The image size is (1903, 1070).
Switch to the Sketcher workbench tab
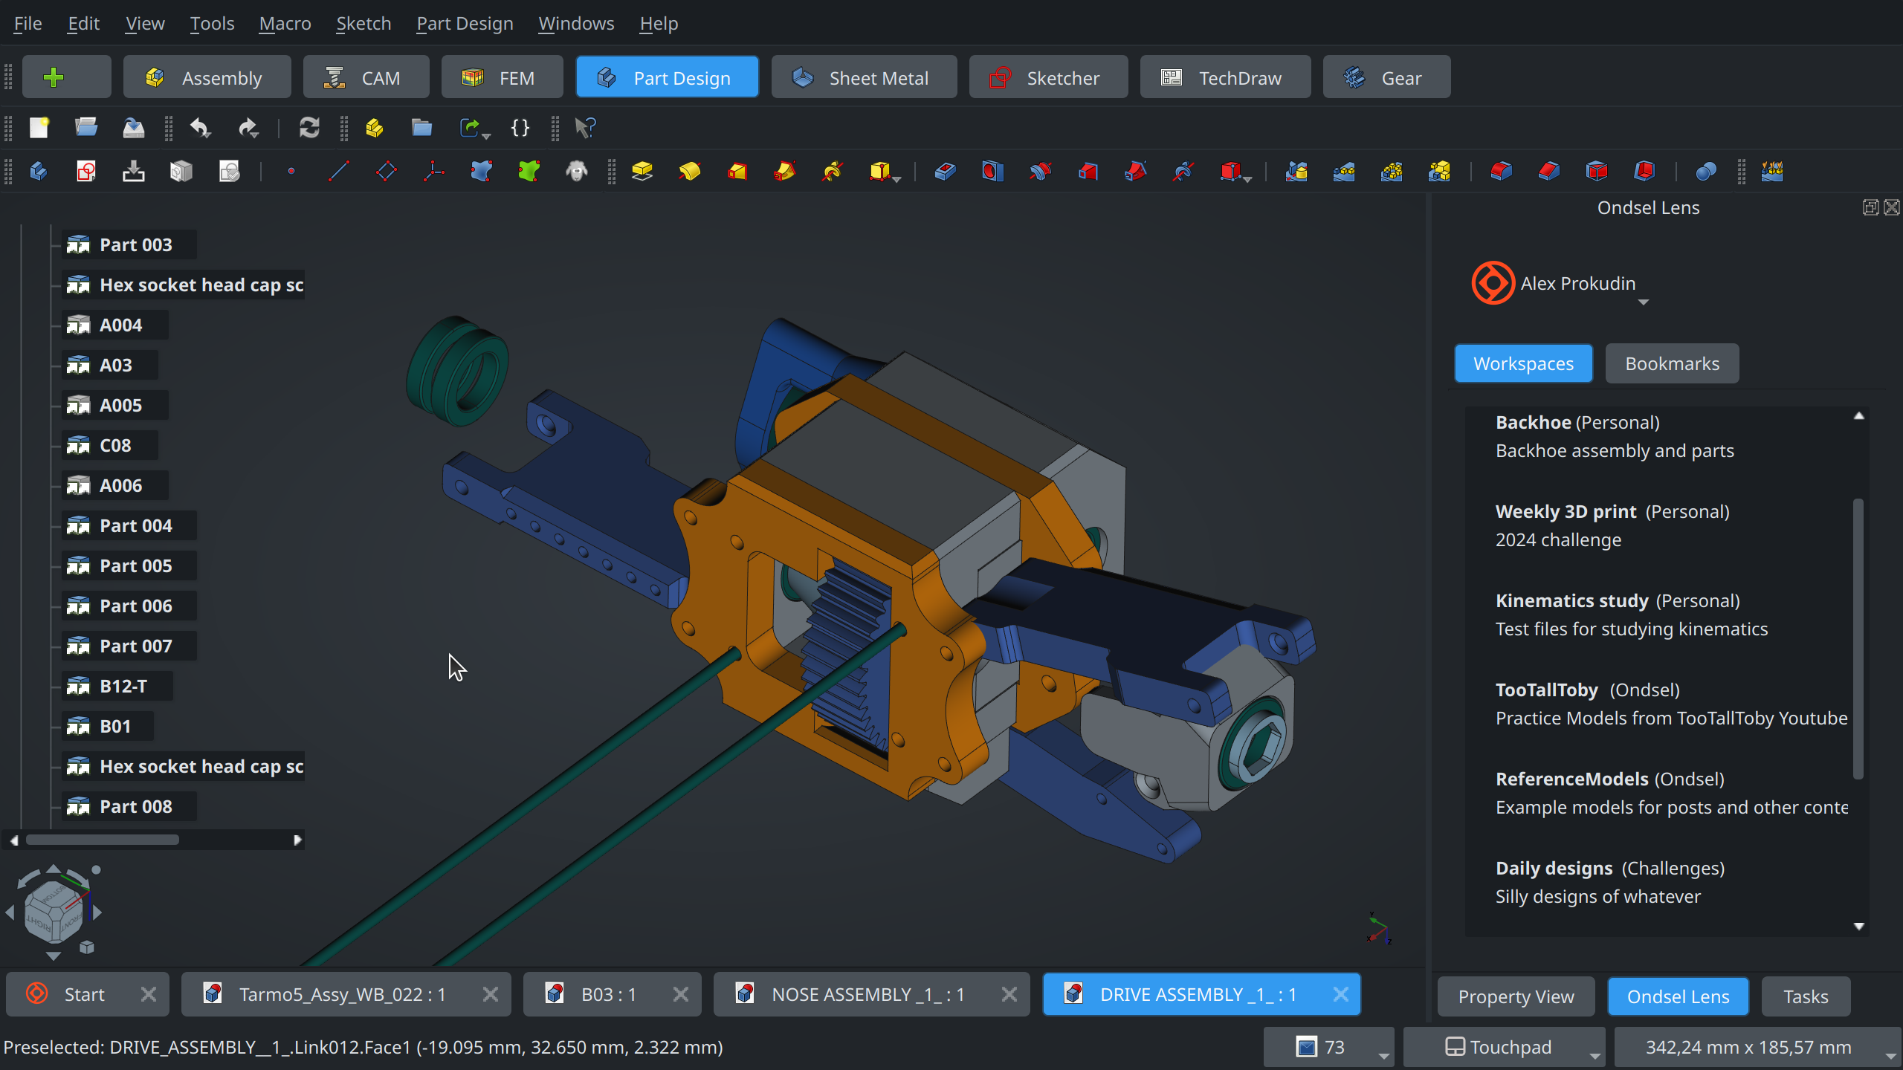click(x=1048, y=77)
